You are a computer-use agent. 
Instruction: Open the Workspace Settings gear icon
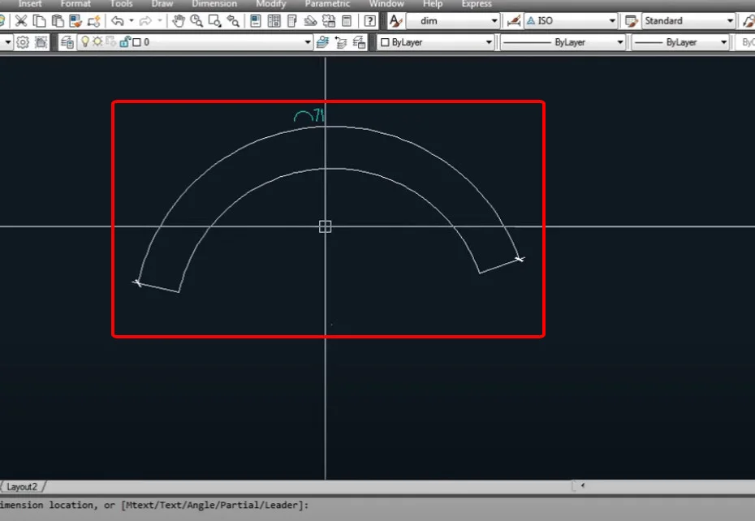pos(23,42)
